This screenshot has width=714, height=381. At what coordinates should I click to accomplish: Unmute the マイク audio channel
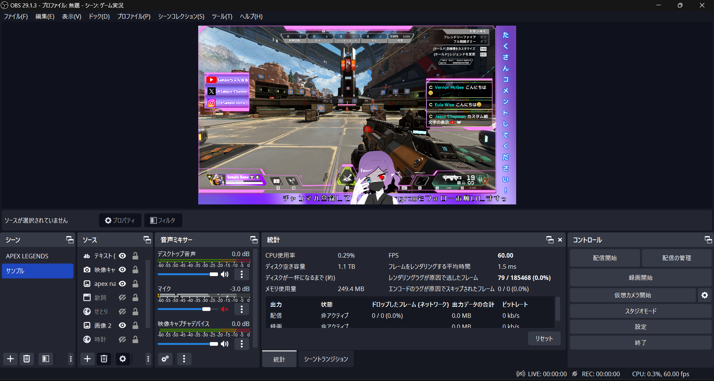224,309
